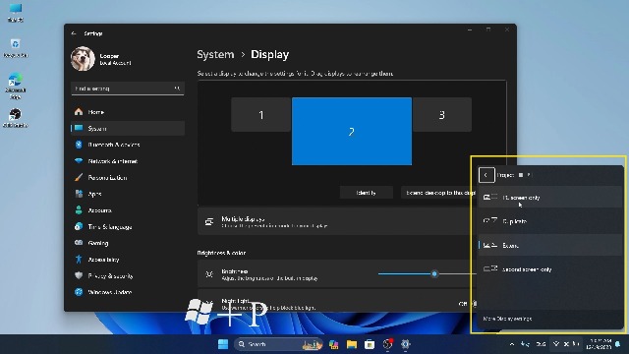This screenshot has width=629, height=354.
Task: Choose Extend projection mode
Action: (550, 245)
